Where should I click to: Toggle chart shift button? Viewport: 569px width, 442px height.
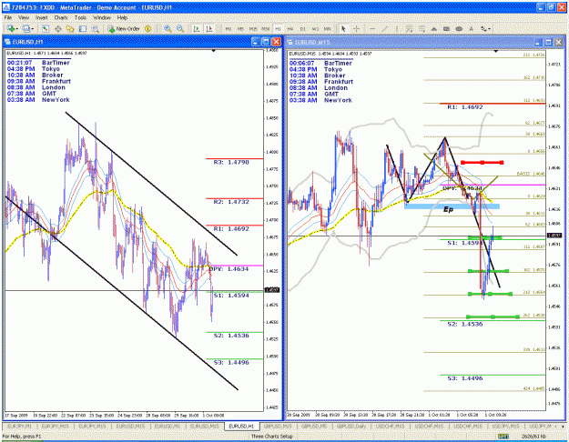(x=209, y=28)
